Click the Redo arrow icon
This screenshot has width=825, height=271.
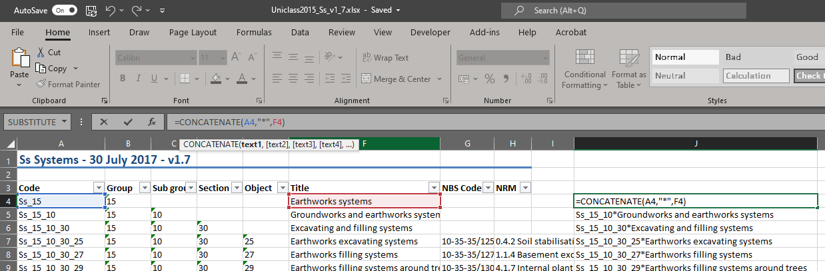pos(137,11)
